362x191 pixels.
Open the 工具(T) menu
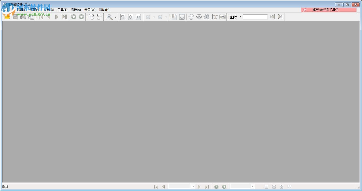(62, 10)
